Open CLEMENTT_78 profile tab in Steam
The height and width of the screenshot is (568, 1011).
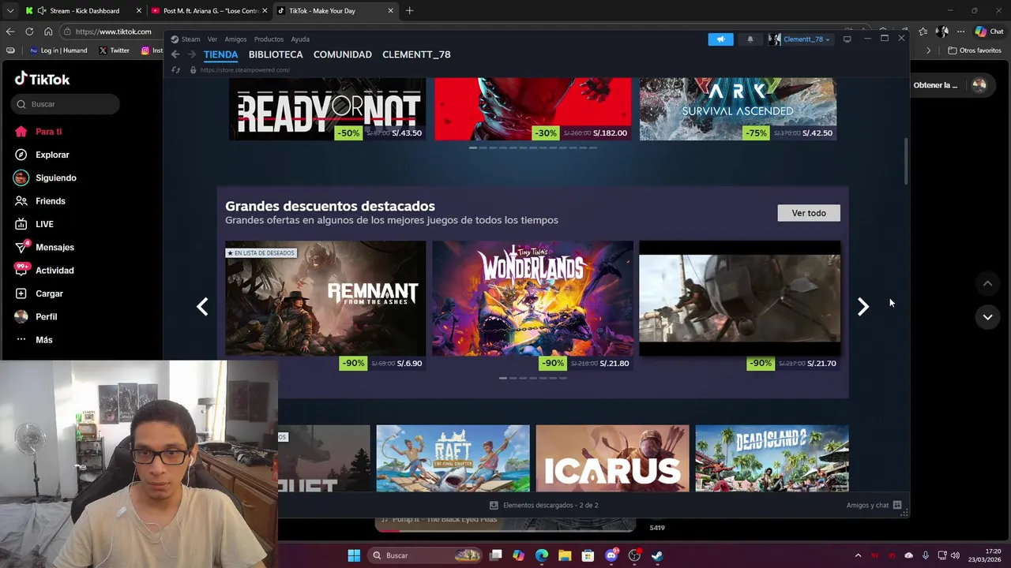(416, 54)
